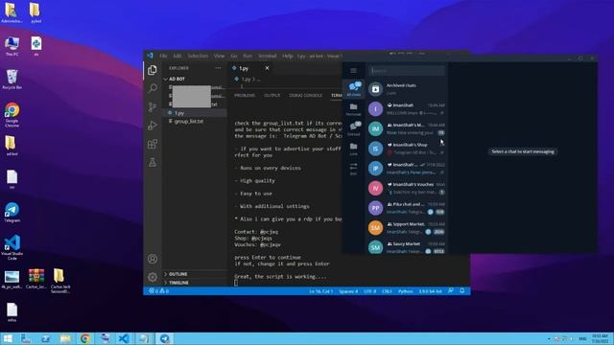The image size is (614, 345).
Task: Click the Telegram search field
Action: 407,71
